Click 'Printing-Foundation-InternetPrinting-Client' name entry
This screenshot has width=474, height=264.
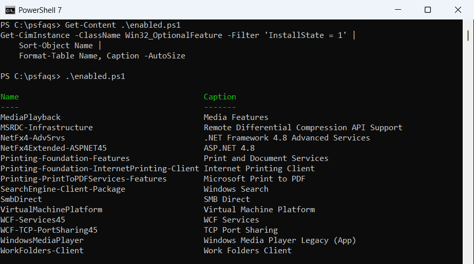(100, 169)
